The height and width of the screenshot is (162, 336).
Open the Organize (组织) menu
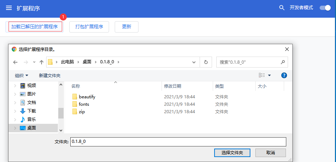(x=21, y=75)
